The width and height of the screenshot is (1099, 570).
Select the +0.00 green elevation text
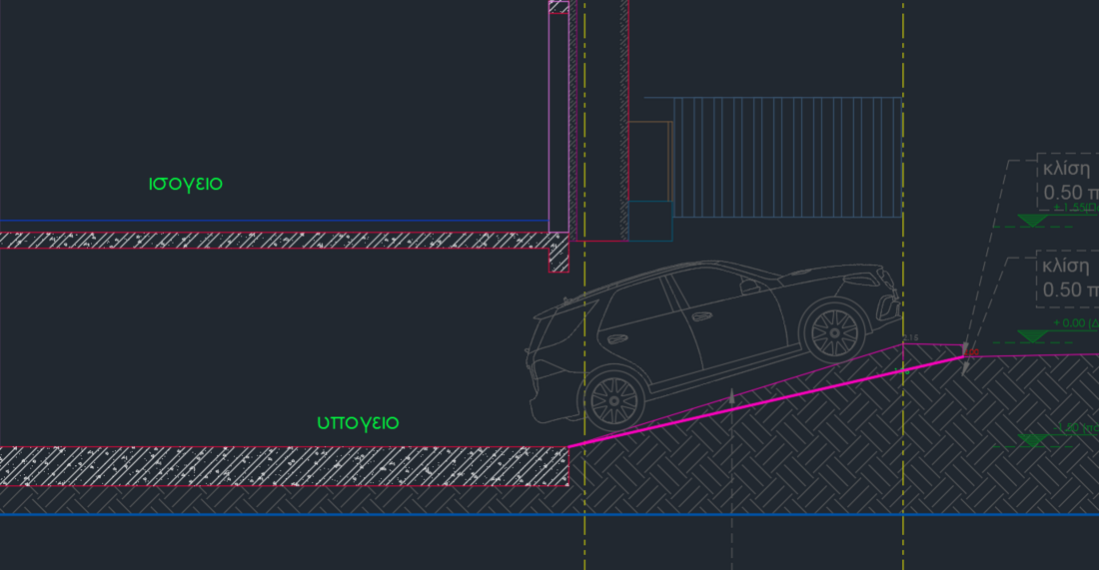pos(1076,323)
